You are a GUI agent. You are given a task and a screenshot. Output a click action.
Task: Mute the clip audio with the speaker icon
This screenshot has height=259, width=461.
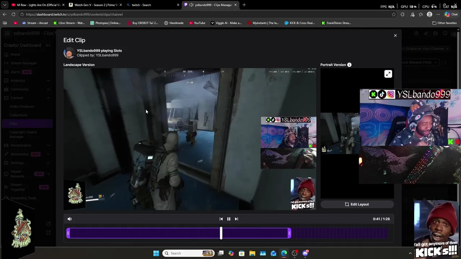click(x=70, y=219)
